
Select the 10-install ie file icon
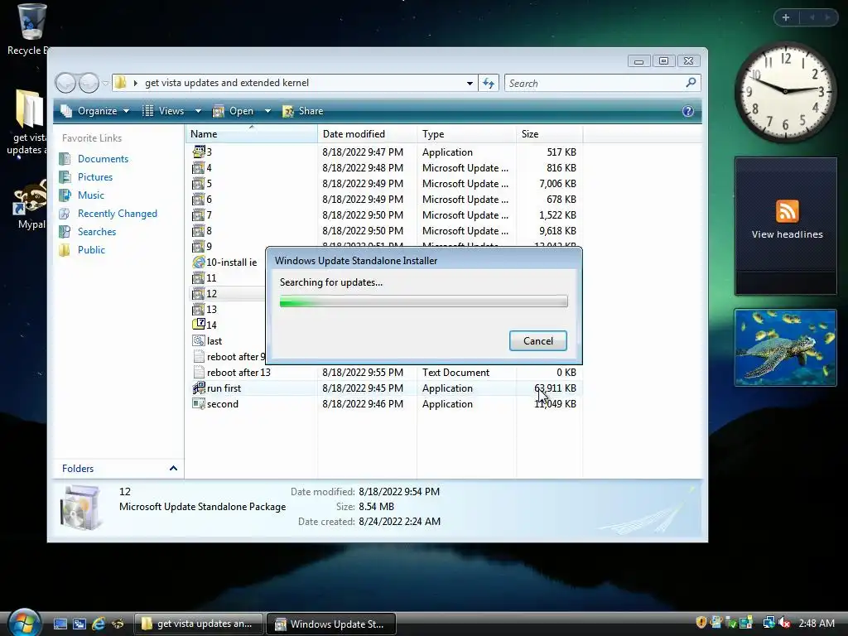(x=199, y=262)
